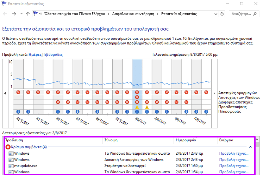Screen dimensions: 263x175
Task: Open 'Όλα τα στοιχεία του Πίνακα Ελέγχου' breadcrumb
Action: pyautogui.click(x=75, y=14)
